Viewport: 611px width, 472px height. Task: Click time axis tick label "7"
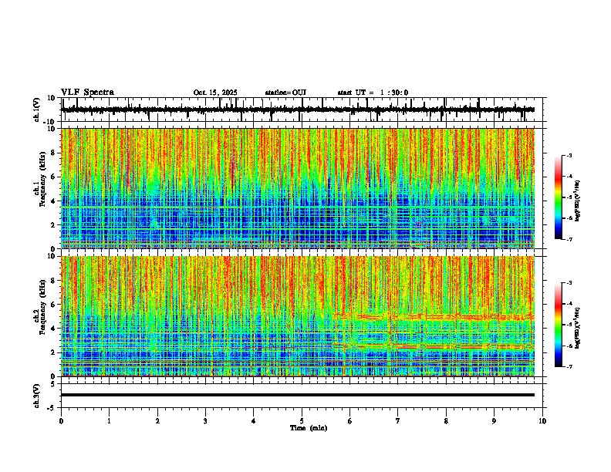(398, 421)
